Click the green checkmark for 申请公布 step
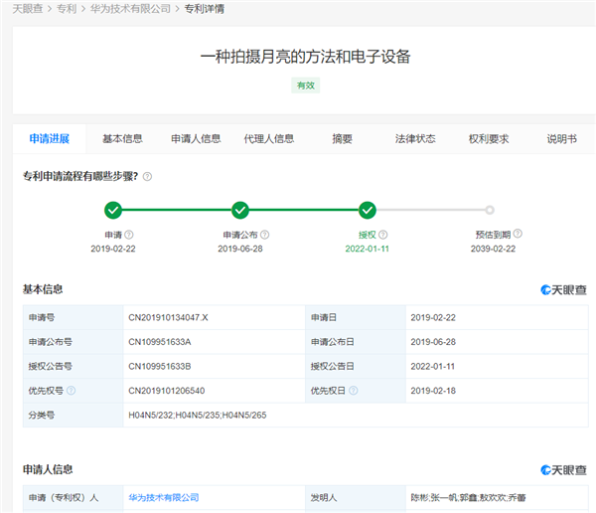The width and height of the screenshot is (596, 513). click(x=240, y=210)
